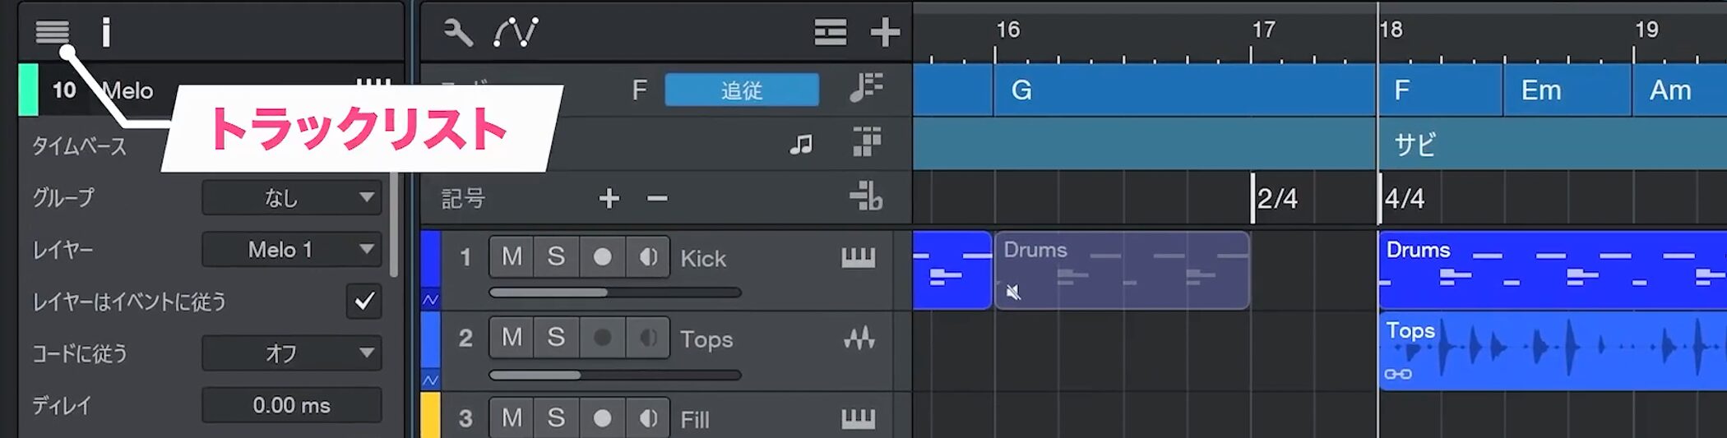The height and width of the screenshot is (438, 1727).
Task: Show automation with the curve icon
Action: pyautogui.click(x=516, y=33)
